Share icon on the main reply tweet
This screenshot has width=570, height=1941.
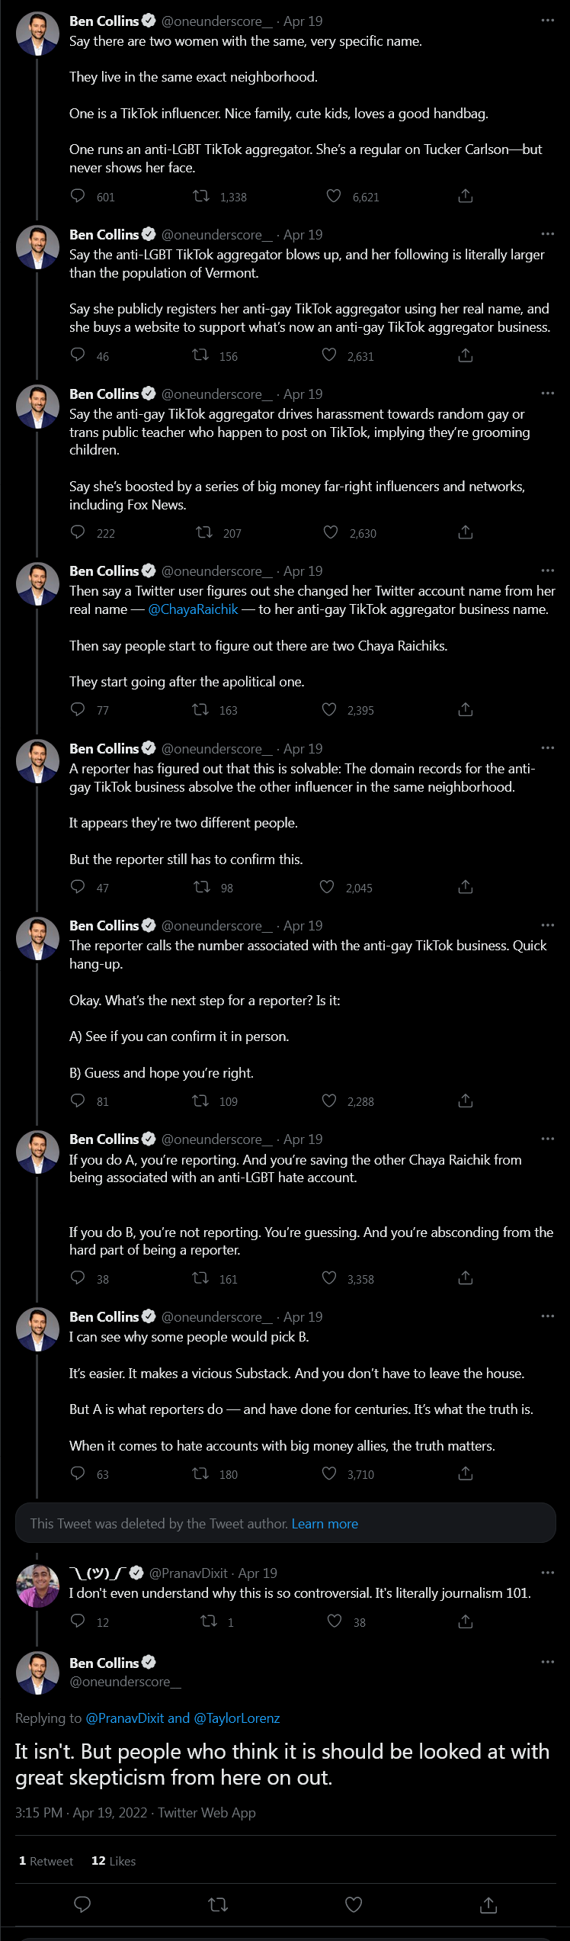[x=488, y=1904]
